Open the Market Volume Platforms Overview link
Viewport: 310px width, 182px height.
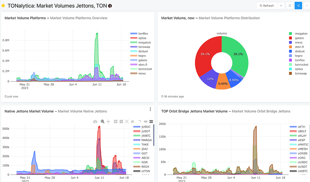click(79, 18)
